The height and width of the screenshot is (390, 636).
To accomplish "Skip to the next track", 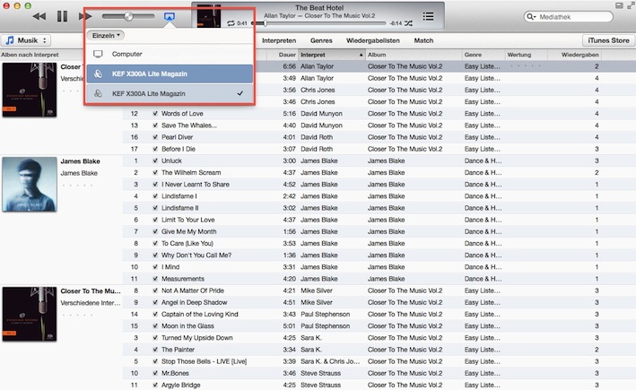I will click(85, 16).
